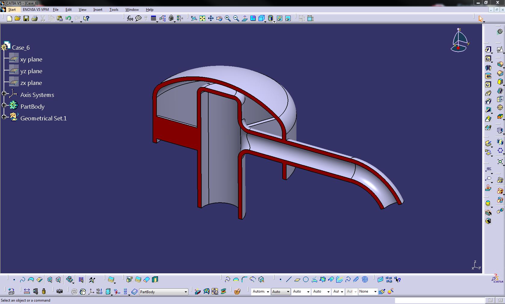Select the Spiral curve tool

[x=365, y=280]
